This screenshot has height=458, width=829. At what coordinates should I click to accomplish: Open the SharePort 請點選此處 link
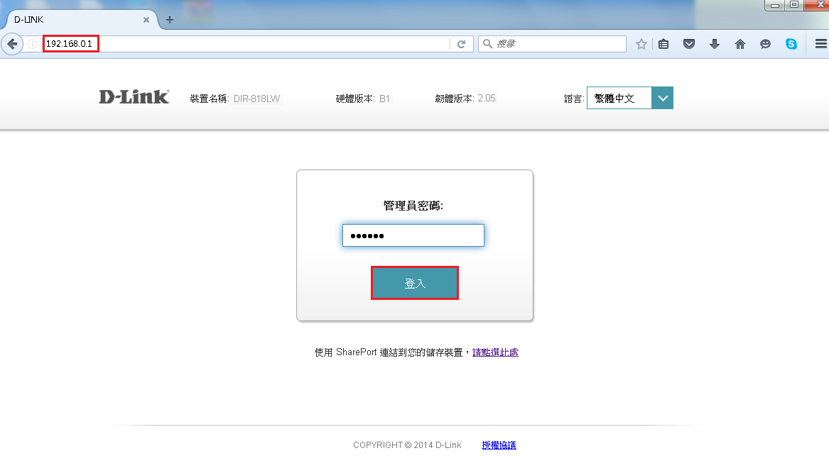(x=495, y=352)
